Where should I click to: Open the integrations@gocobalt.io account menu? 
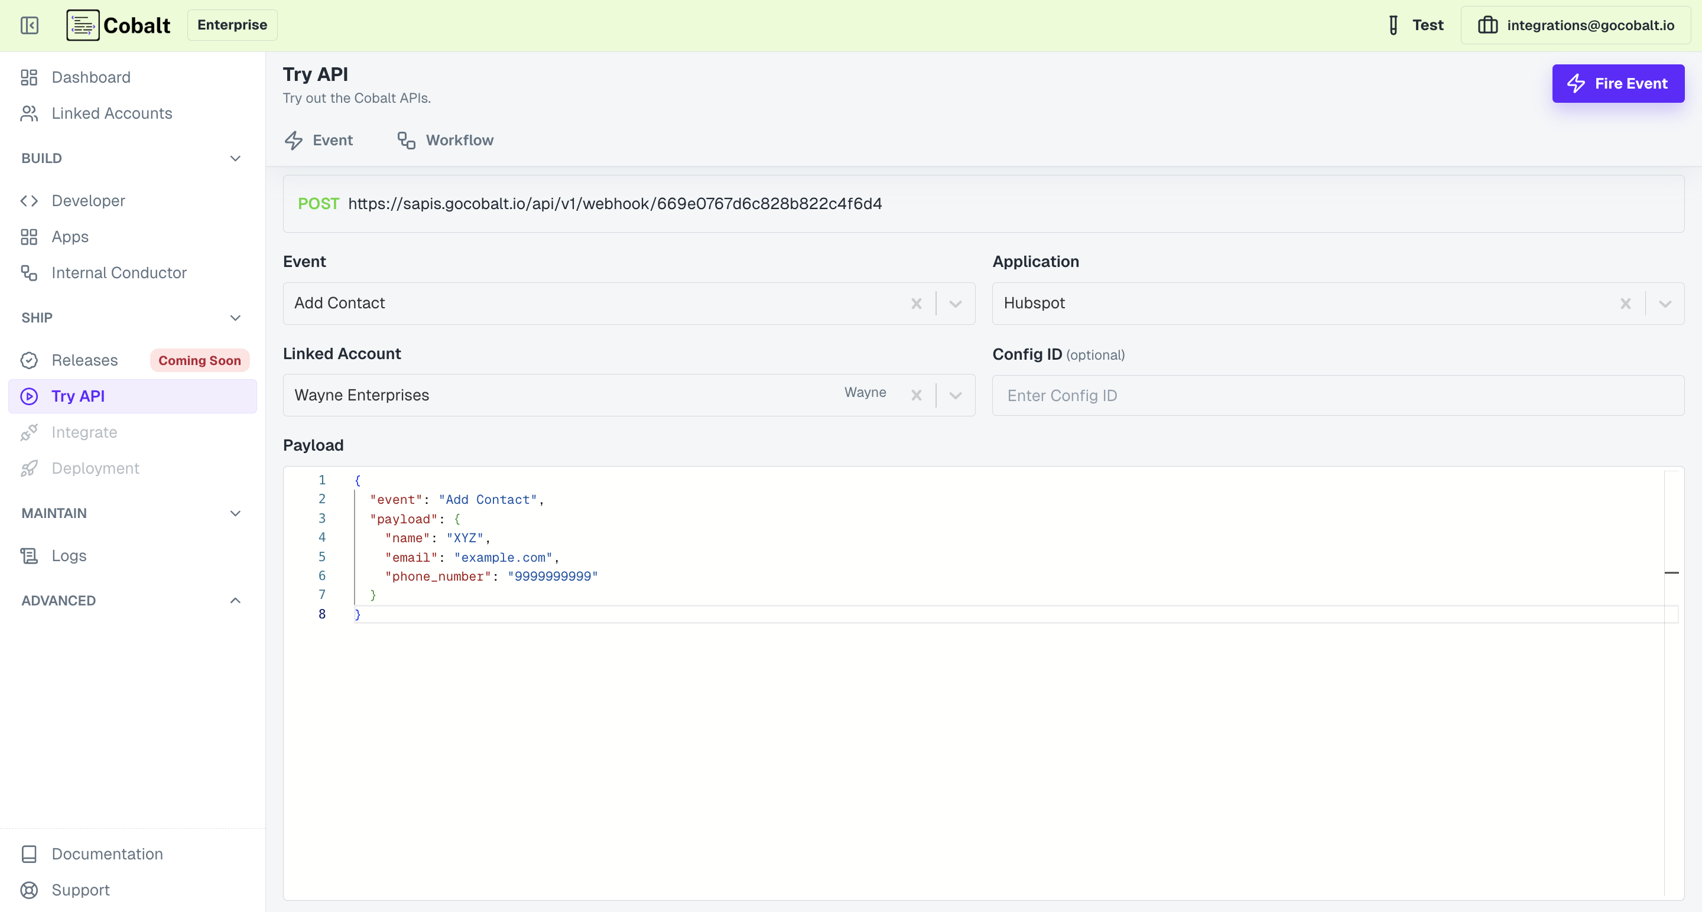pos(1576,25)
